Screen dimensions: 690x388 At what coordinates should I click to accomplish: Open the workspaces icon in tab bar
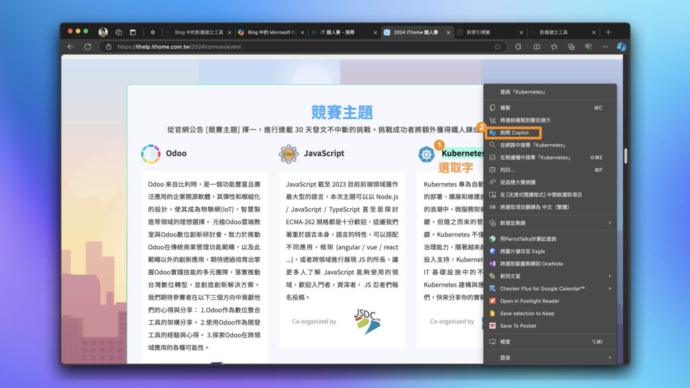pos(119,32)
